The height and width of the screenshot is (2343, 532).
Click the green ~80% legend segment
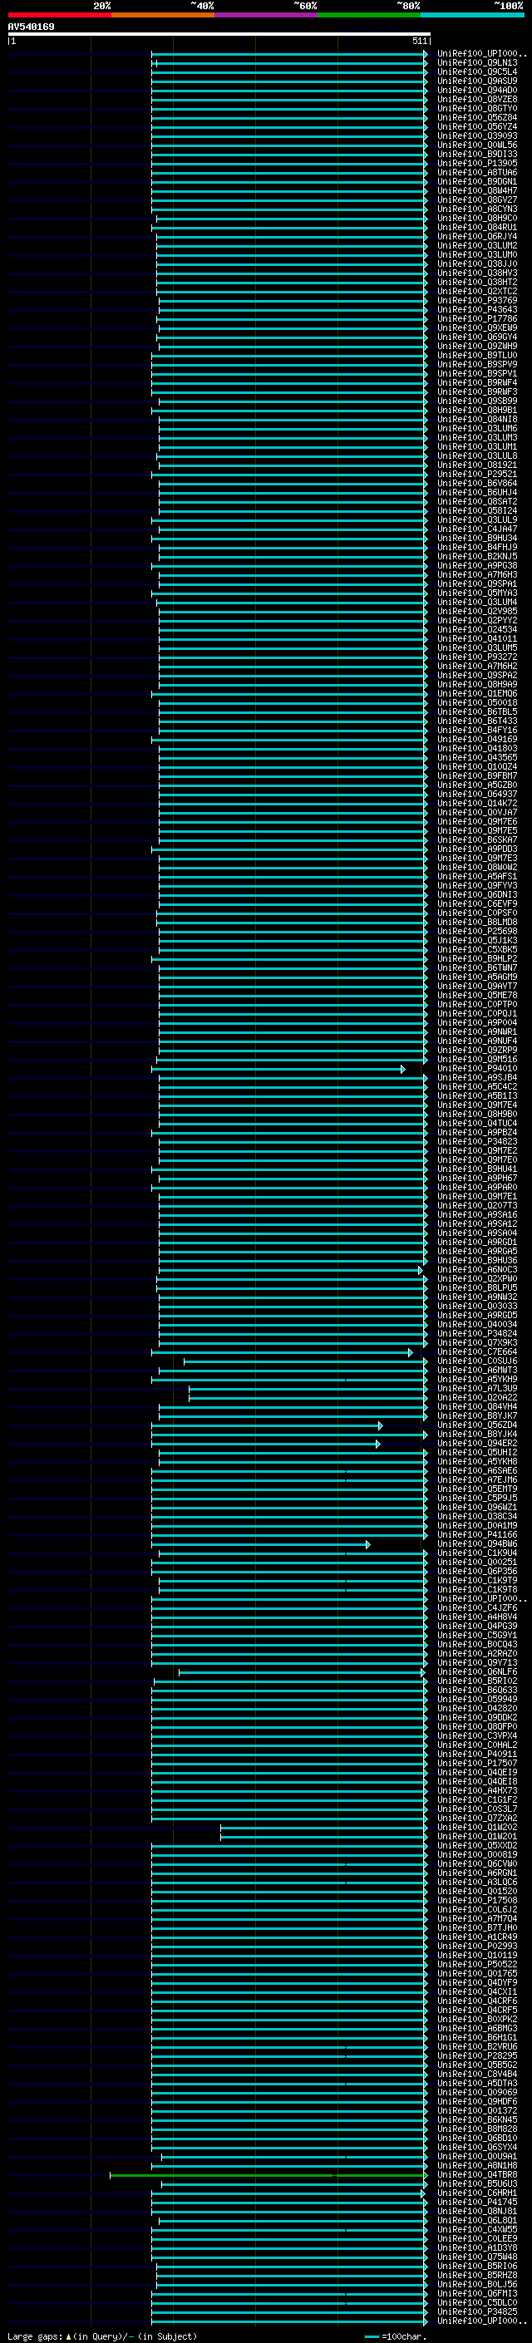(369, 15)
